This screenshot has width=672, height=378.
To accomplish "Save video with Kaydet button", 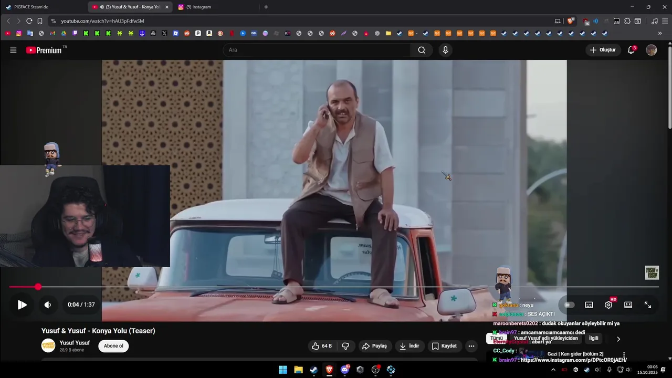I will tap(445, 346).
